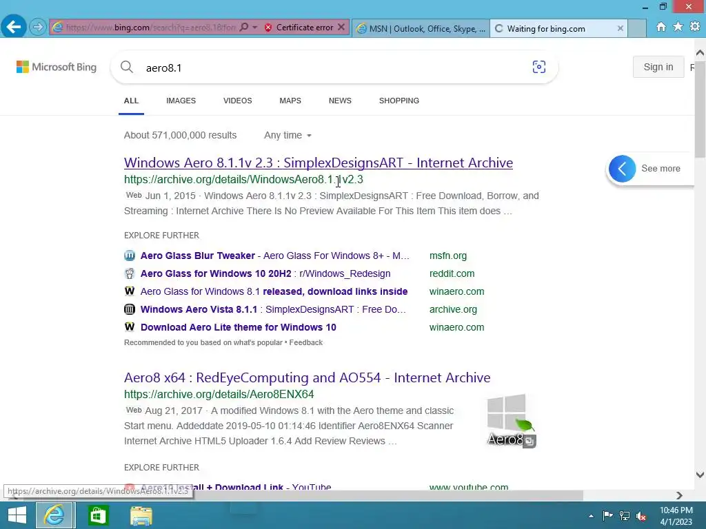
Task: Click the Bing search magnifier icon
Action: (127, 67)
